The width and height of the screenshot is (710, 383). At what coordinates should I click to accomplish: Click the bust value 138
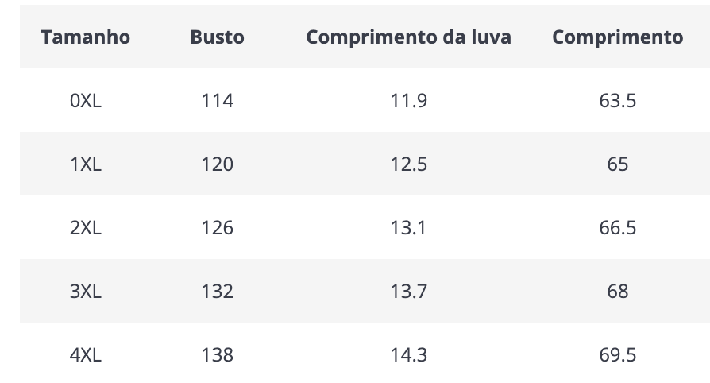point(218,354)
